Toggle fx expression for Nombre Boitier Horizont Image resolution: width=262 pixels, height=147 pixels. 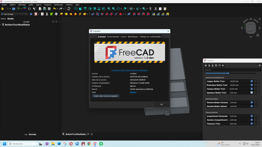point(252,102)
